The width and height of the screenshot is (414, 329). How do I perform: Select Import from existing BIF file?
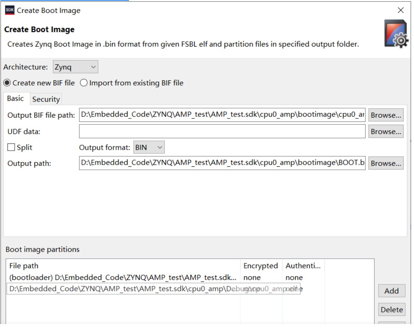(x=84, y=83)
